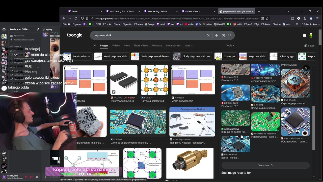The height and width of the screenshot is (182, 323).
Task: Expand the More search filter menu
Action: 189,45
